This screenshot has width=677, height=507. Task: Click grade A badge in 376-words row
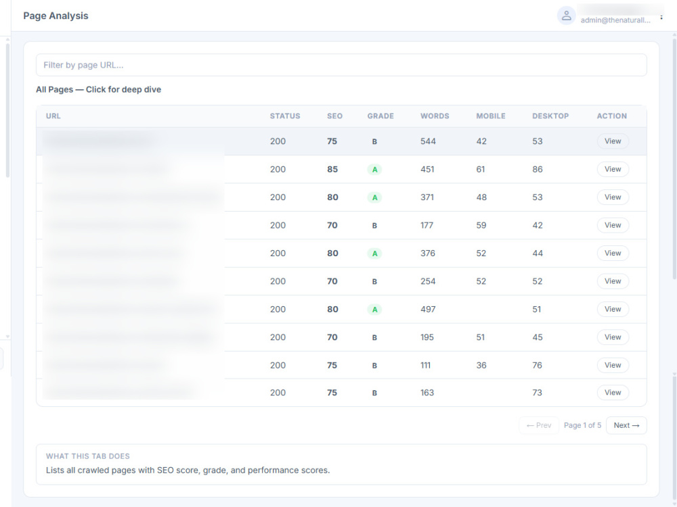[x=374, y=254]
